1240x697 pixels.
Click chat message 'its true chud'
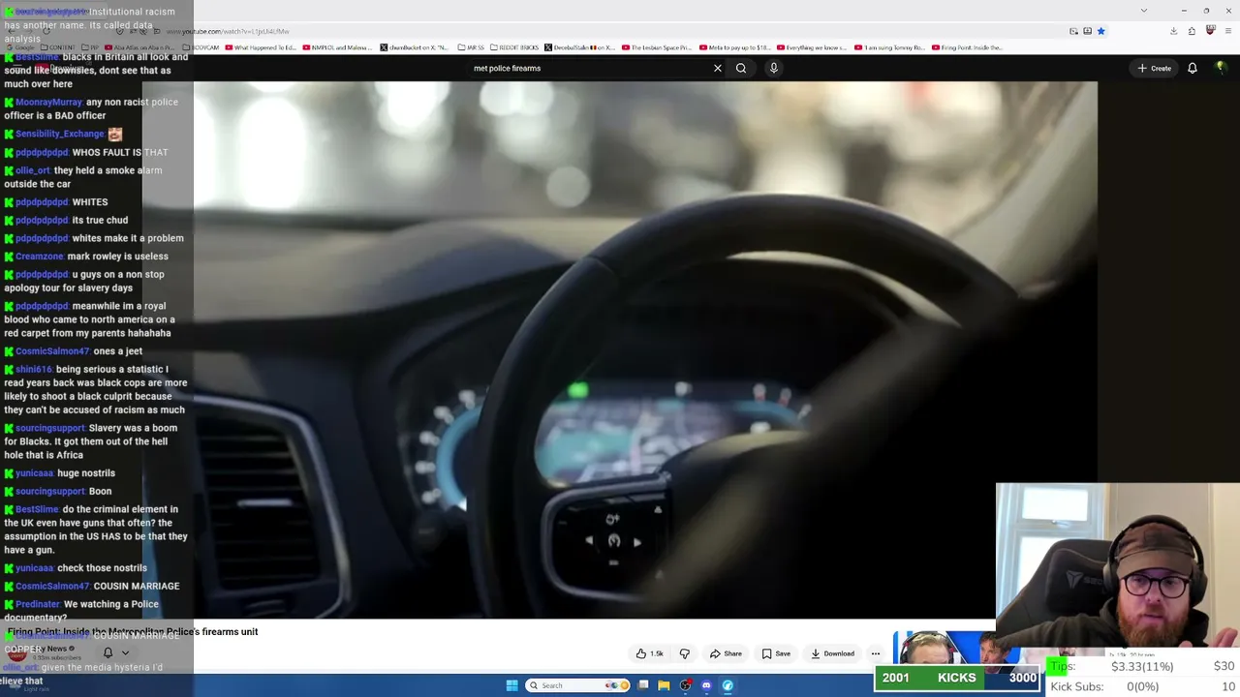click(x=100, y=220)
